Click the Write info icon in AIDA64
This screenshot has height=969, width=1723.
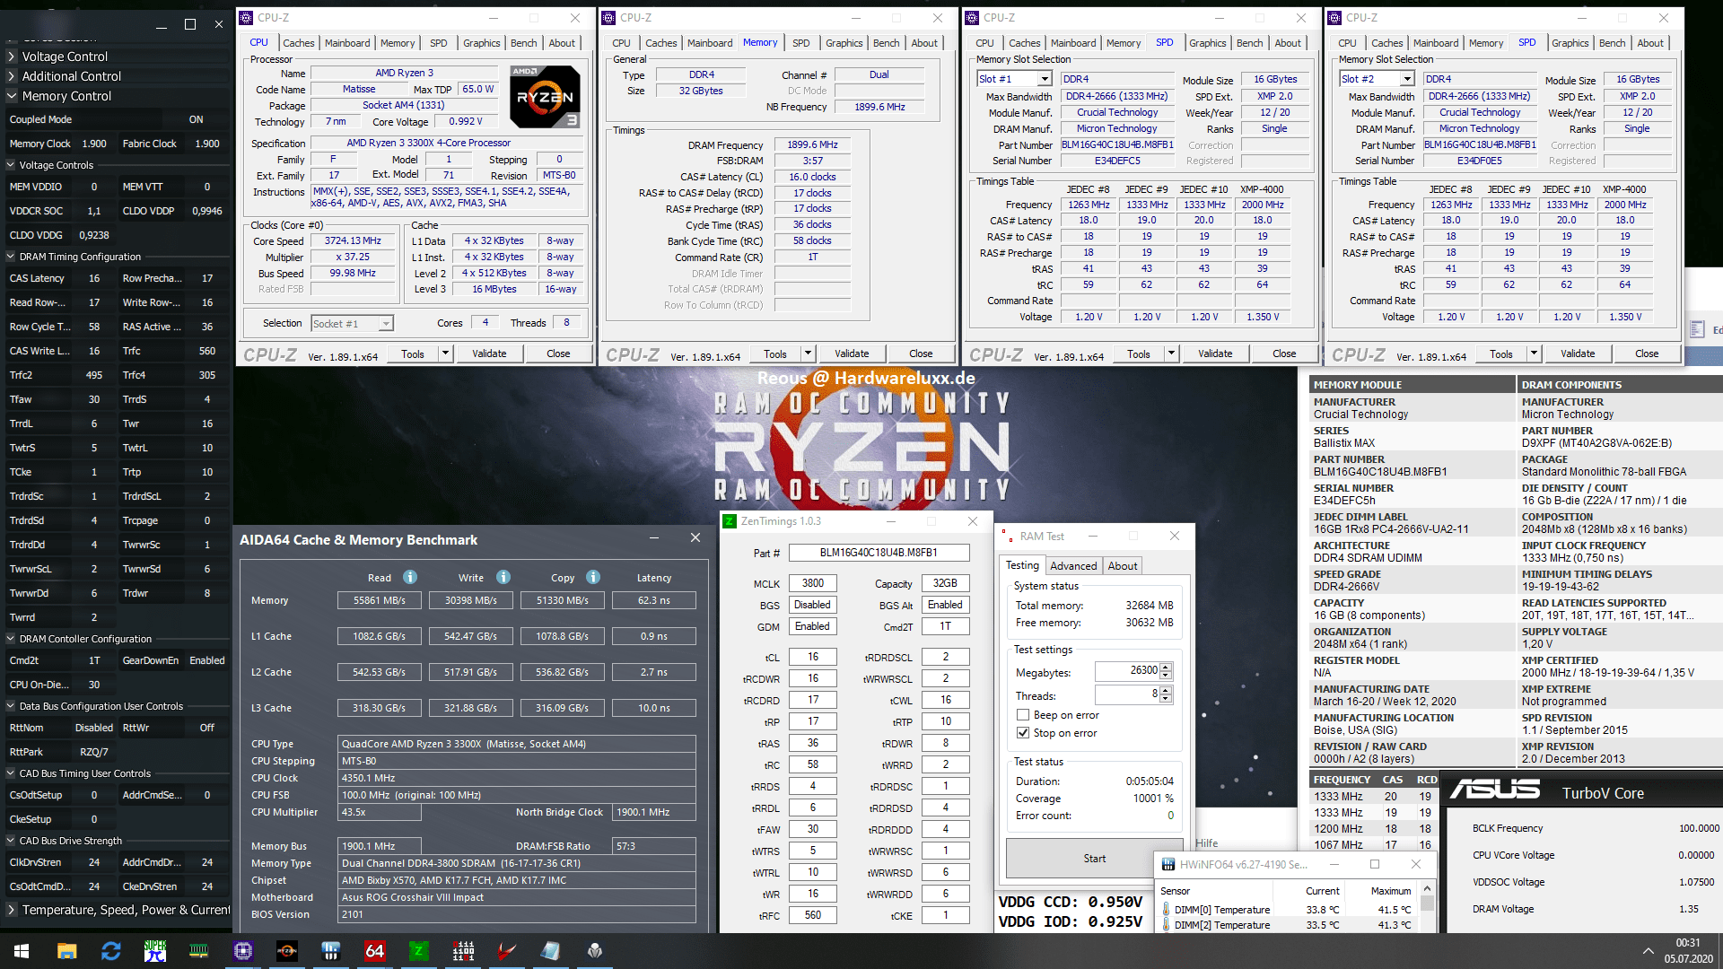pos(503,578)
